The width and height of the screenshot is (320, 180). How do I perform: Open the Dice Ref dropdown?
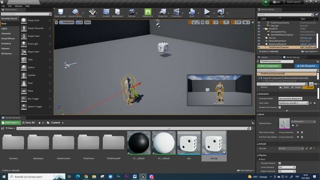pos(291,148)
